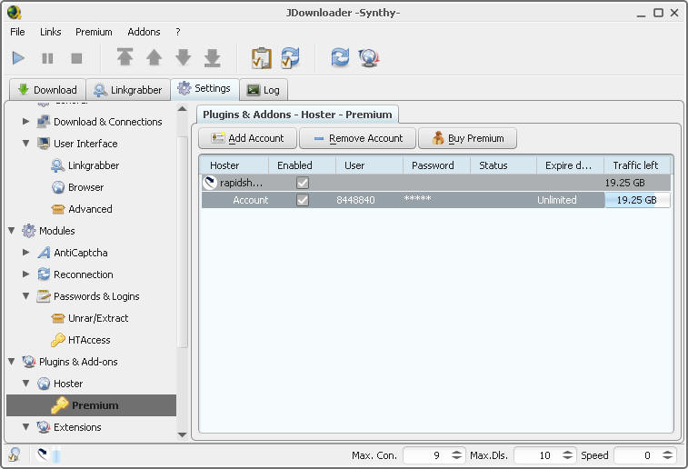Expand the AntiCaptcha node
The height and width of the screenshot is (469, 688).
click(25, 253)
